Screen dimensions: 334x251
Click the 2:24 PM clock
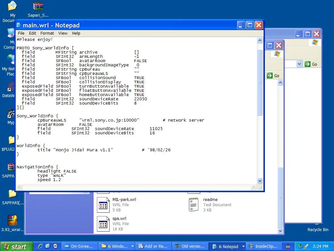click(x=321, y=246)
